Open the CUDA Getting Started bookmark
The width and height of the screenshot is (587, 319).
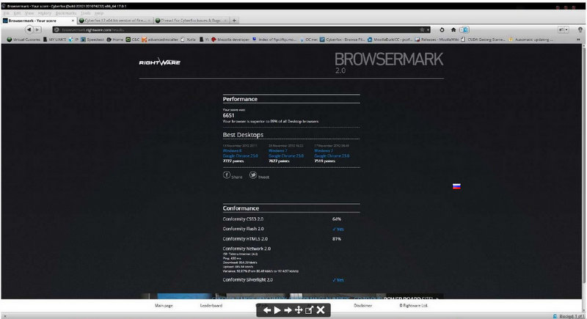click(x=483, y=40)
